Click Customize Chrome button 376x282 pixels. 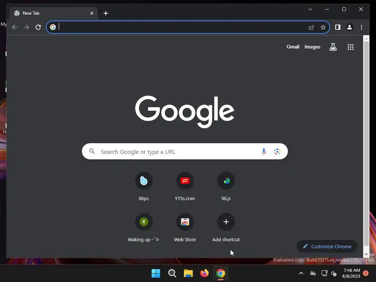pos(327,246)
